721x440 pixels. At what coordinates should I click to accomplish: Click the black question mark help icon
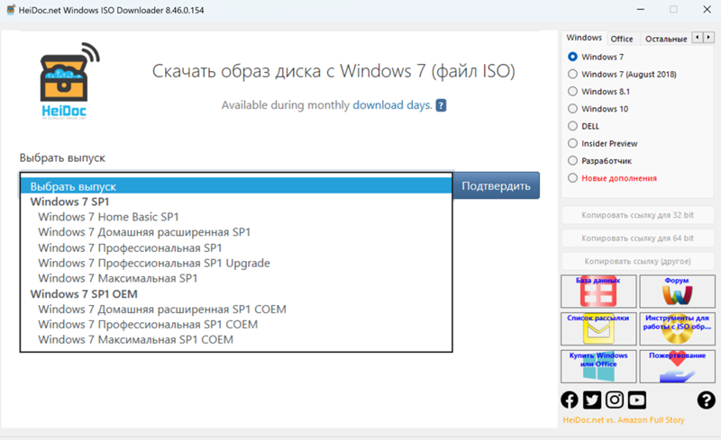point(706,400)
